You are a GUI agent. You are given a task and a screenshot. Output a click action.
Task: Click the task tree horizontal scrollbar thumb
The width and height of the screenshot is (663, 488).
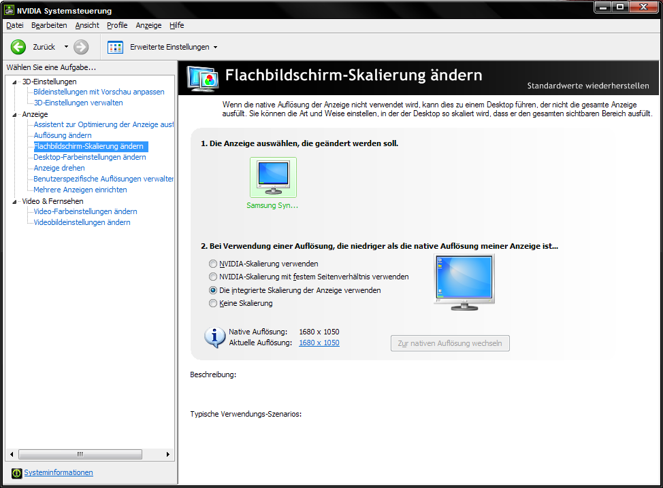(x=80, y=454)
